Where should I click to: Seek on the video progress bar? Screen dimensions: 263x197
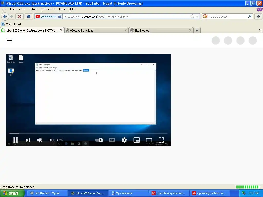(x=88, y=133)
